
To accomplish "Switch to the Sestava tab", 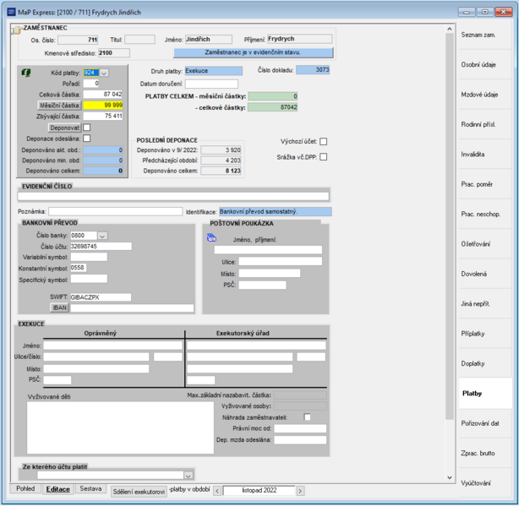I will tap(90, 488).
